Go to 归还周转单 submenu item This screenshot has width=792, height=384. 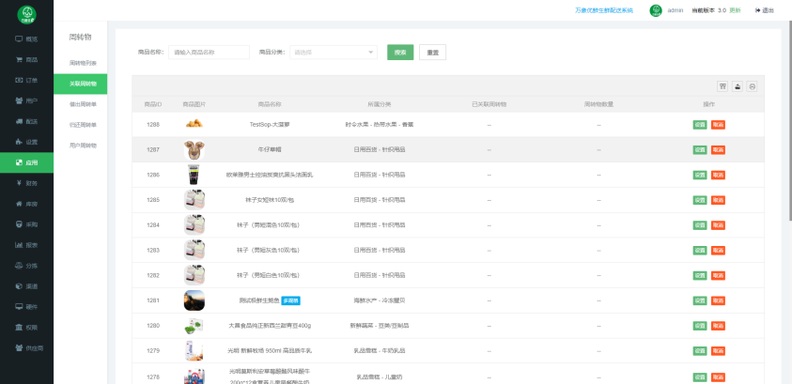[83, 125]
